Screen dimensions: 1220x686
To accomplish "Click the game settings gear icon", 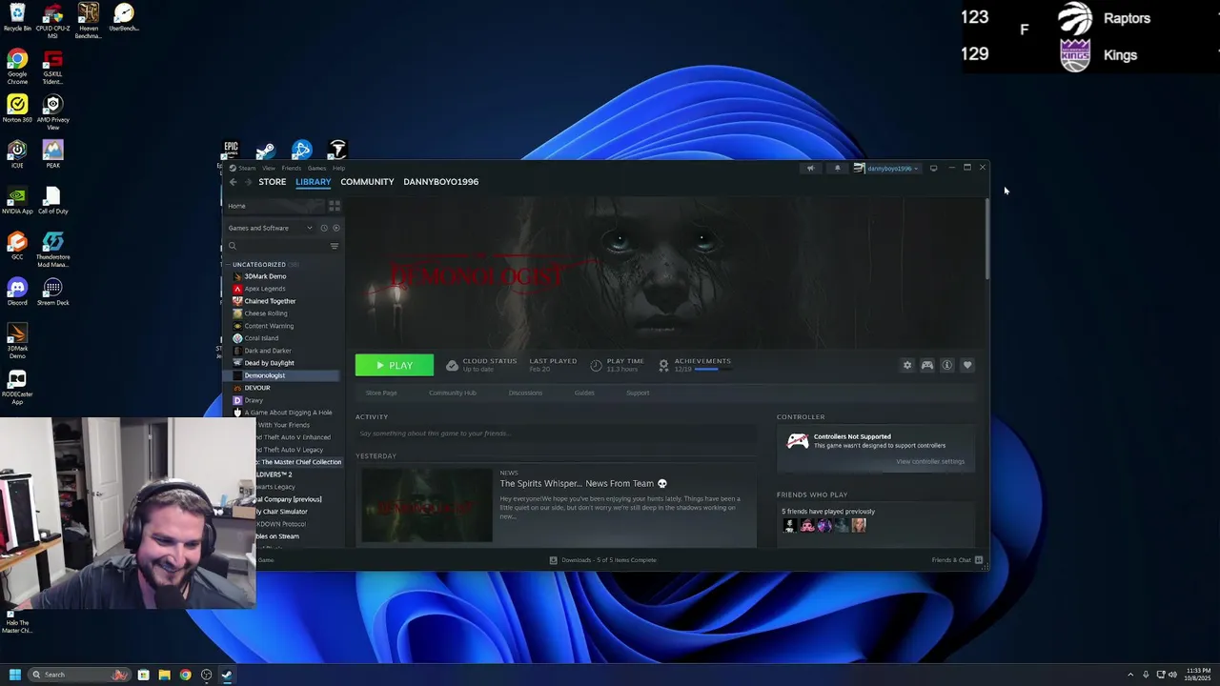I will [x=907, y=365].
